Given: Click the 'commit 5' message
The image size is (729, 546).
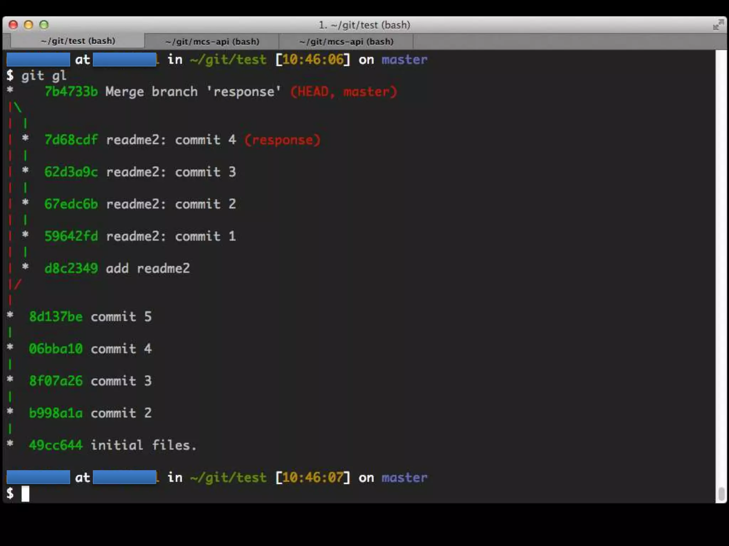Looking at the screenshot, I should 121,316.
